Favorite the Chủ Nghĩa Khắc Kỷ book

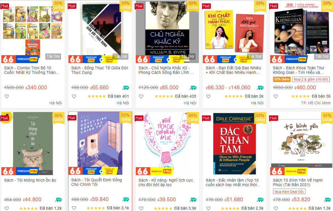[141, 96]
